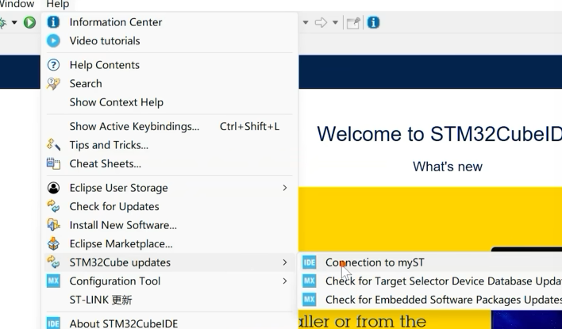Open Eclipse Marketplace
The image size is (562, 329).
[170, 244]
